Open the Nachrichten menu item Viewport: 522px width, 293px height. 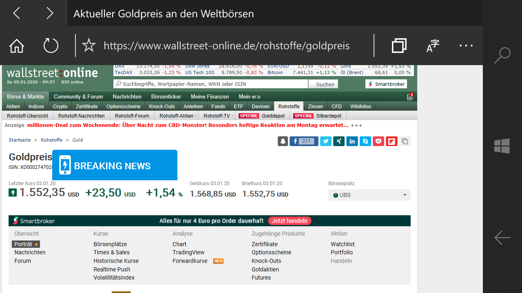pyautogui.click(x=127, y=96)
